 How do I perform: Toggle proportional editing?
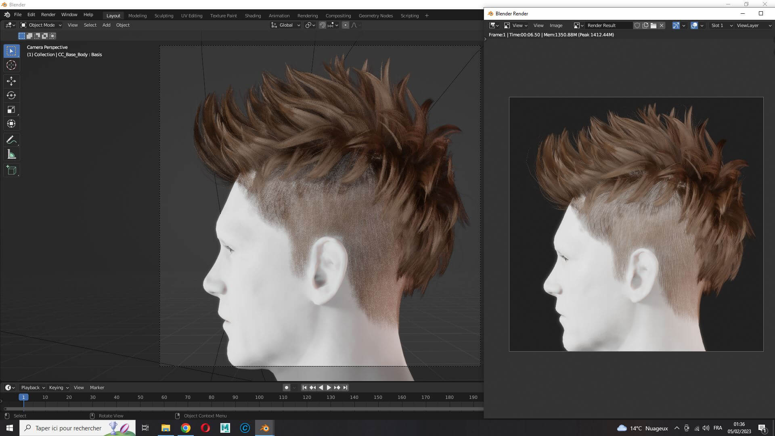click(346, 25)
